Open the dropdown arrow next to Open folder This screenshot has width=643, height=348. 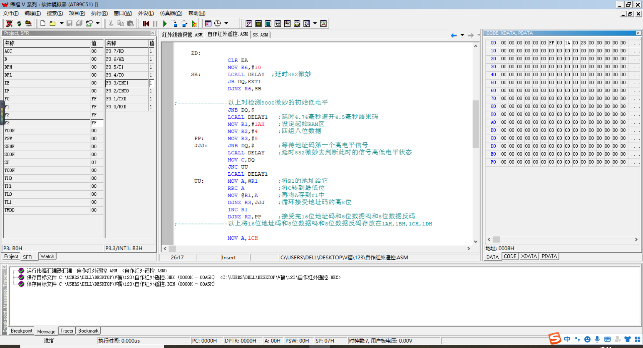(x=61, y=23)
